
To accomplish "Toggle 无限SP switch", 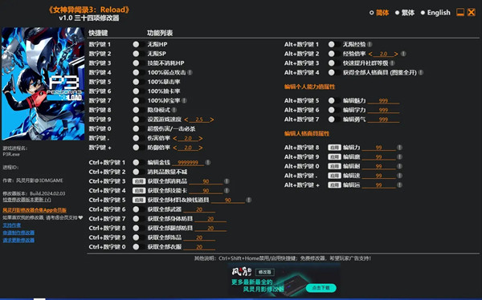I will pyautogui.click(x=138, y=54).
